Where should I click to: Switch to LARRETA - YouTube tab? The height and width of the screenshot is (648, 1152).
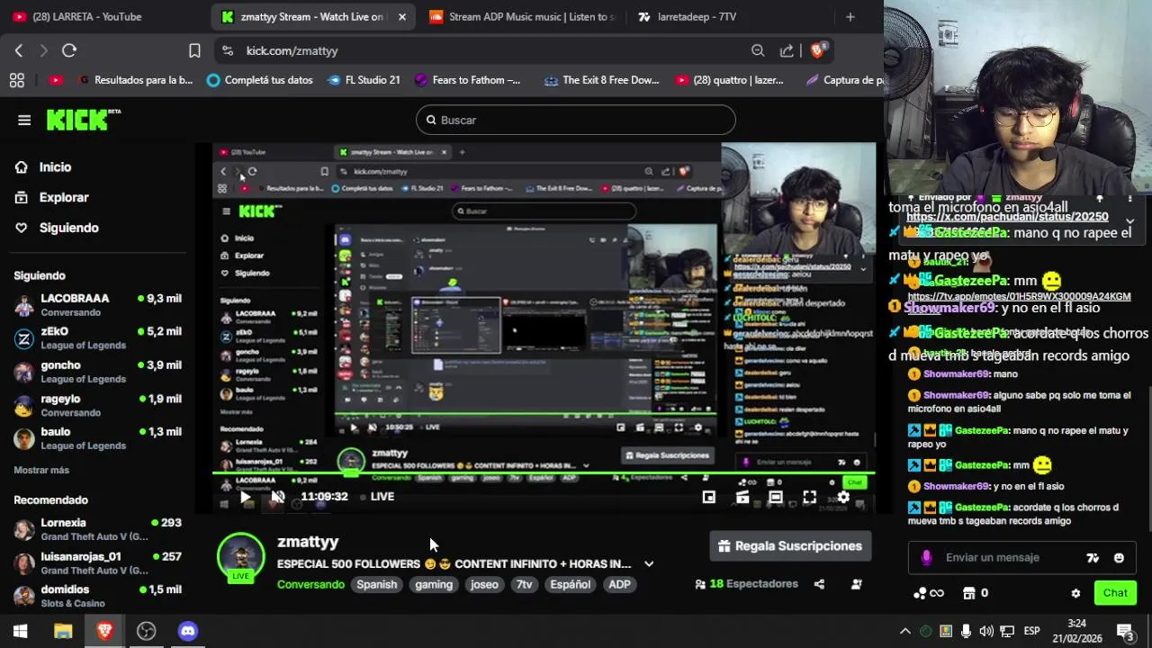[x=86, y=17]
